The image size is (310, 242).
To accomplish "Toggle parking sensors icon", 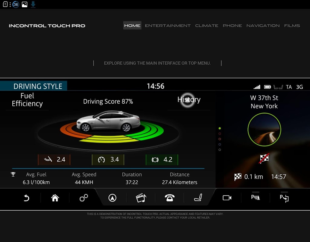I will pyautogui.click(x=255, y=197).
